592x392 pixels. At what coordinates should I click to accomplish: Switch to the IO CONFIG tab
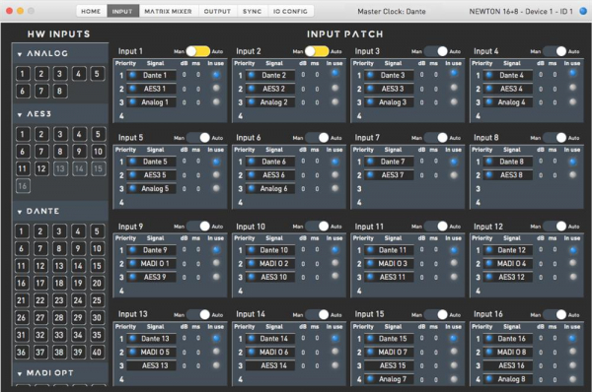click(290, 11)
